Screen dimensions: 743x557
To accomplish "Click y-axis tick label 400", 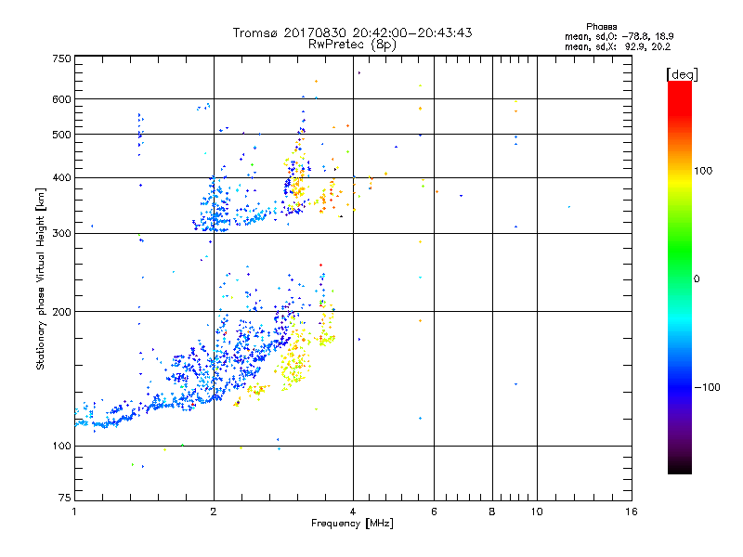I will (61, 178).
